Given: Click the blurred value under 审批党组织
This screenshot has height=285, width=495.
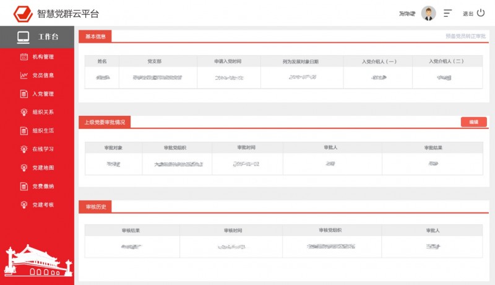Looking at the screenshot, I should (x=178, y=164).
